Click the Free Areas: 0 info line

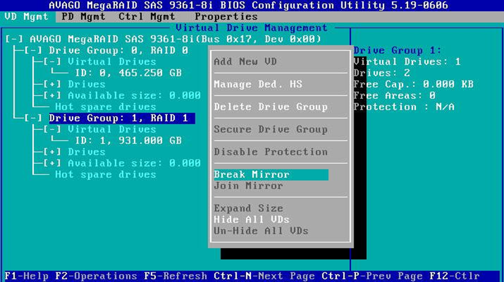tap(395, 96)
